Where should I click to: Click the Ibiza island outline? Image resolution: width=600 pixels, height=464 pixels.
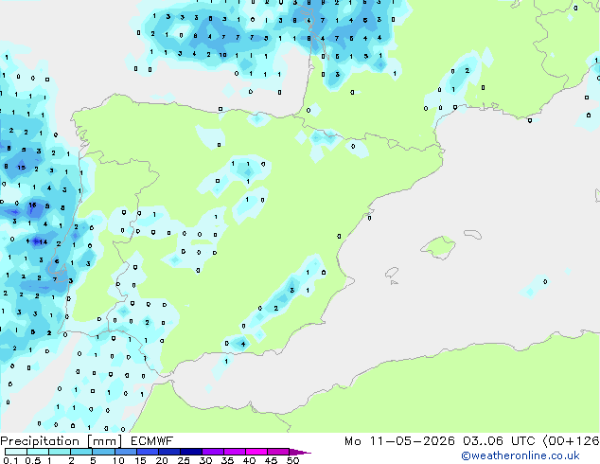click(x=392, y=273)
